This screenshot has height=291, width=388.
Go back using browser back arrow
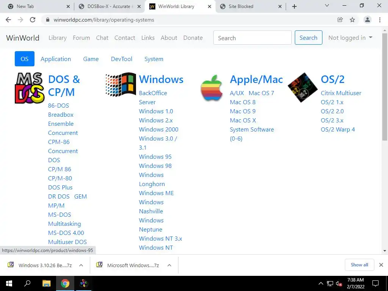pyautogui.click(x=8, y=20)
